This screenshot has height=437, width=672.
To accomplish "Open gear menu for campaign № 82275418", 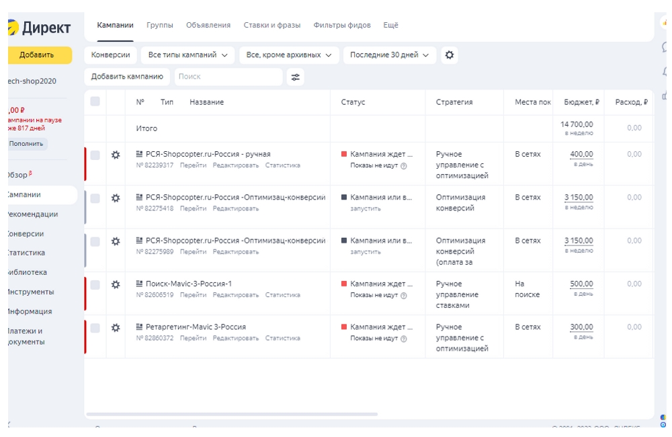I will pyautogui.click(x=116, y=198).
